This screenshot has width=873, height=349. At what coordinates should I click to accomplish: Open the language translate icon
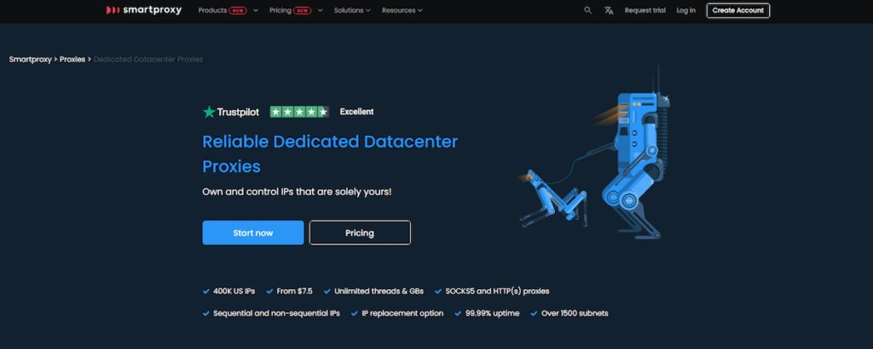coord(609,10)
